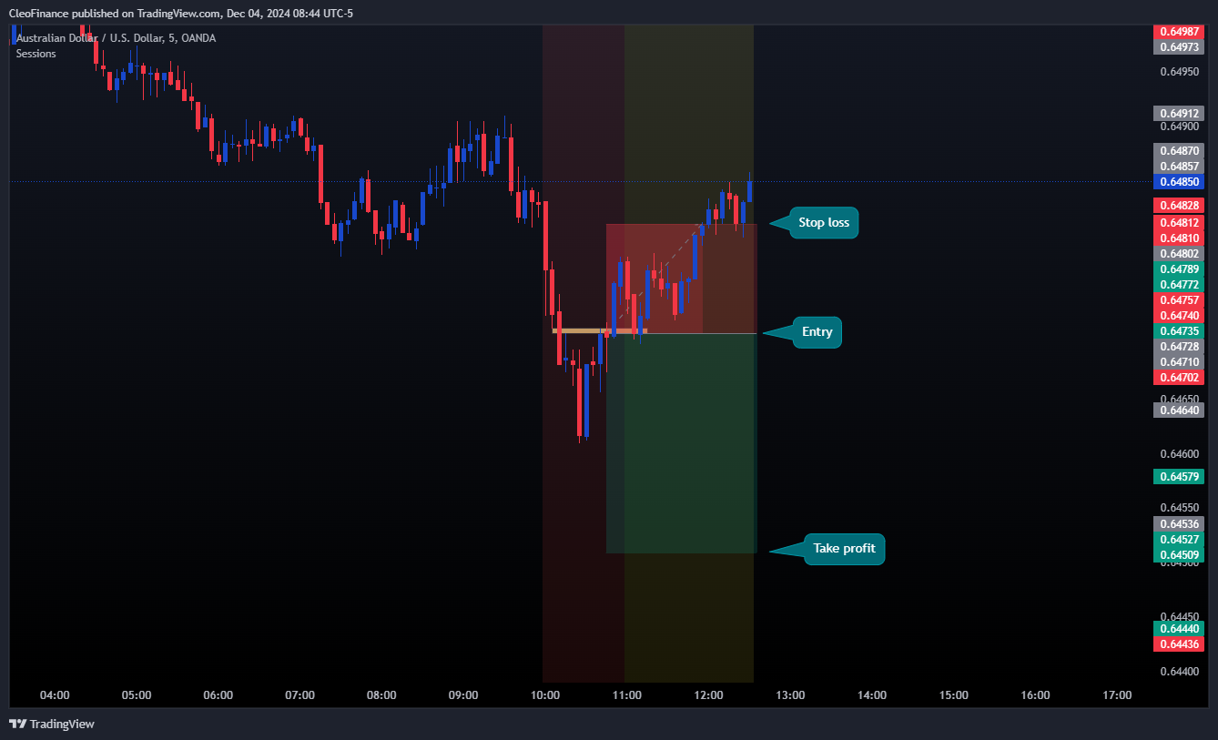1218x740 pixels.
Task: Click the gray price label 0.64973
Action: (x=1179, y=47)
